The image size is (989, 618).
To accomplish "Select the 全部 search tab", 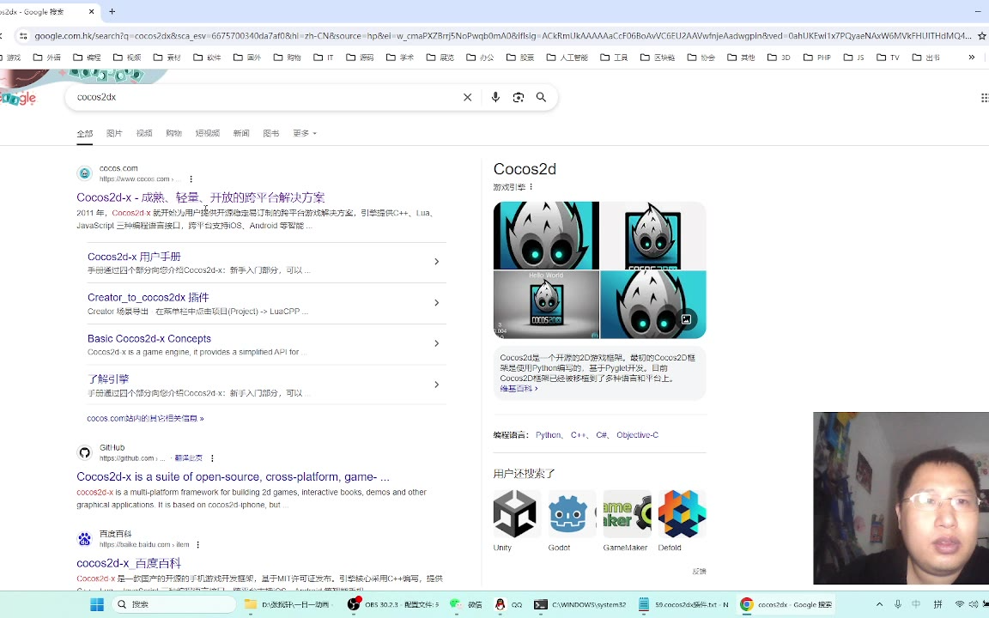I will point(84,133).
